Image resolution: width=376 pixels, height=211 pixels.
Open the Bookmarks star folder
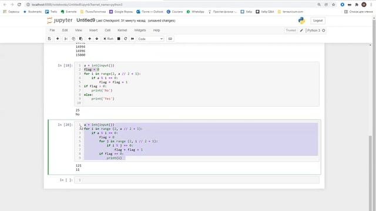click(32, 12)
